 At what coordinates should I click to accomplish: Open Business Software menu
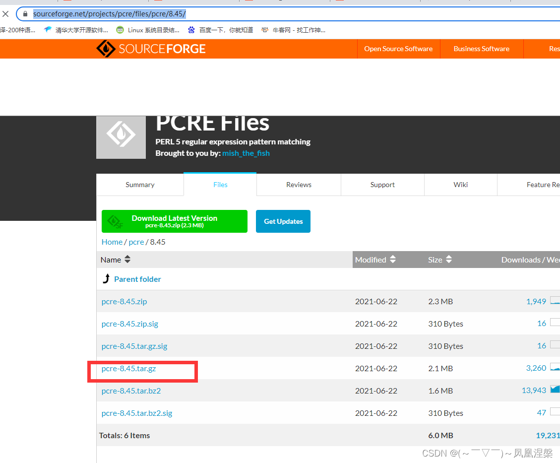[x=482, y=49]
